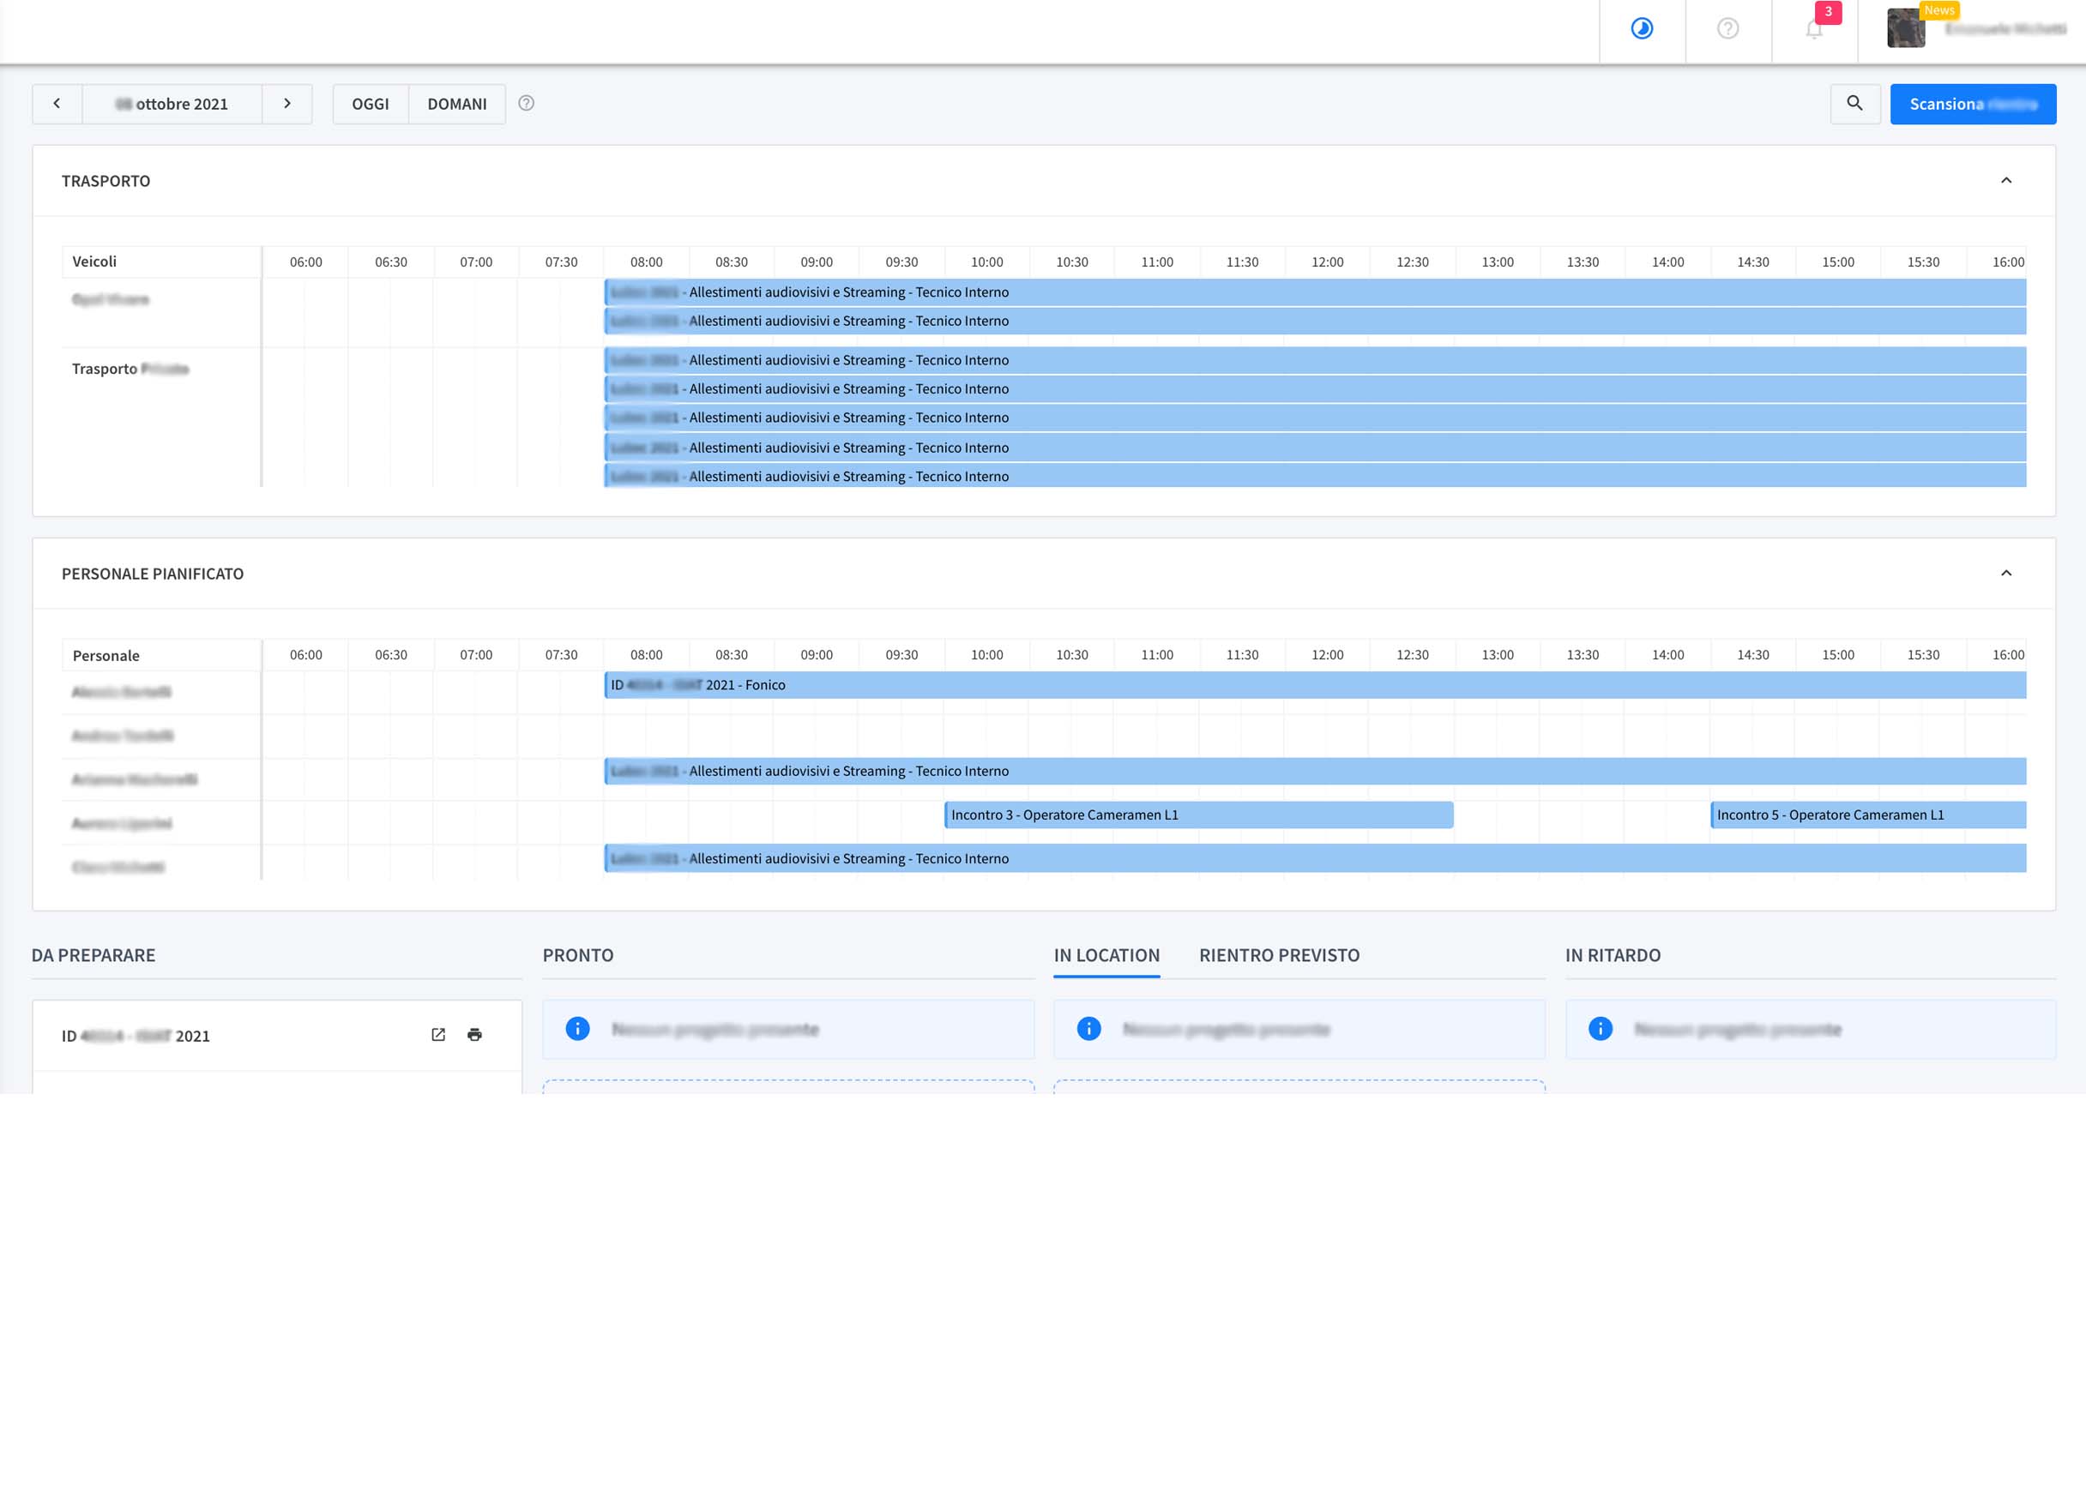Click the help icon next to DOMANI
2086x1509 pixels.
point(526,103)
